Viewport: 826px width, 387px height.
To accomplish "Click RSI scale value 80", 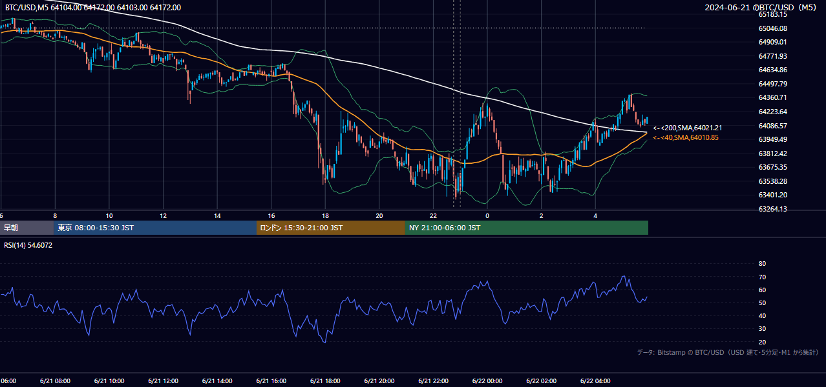I will [762, 264].
